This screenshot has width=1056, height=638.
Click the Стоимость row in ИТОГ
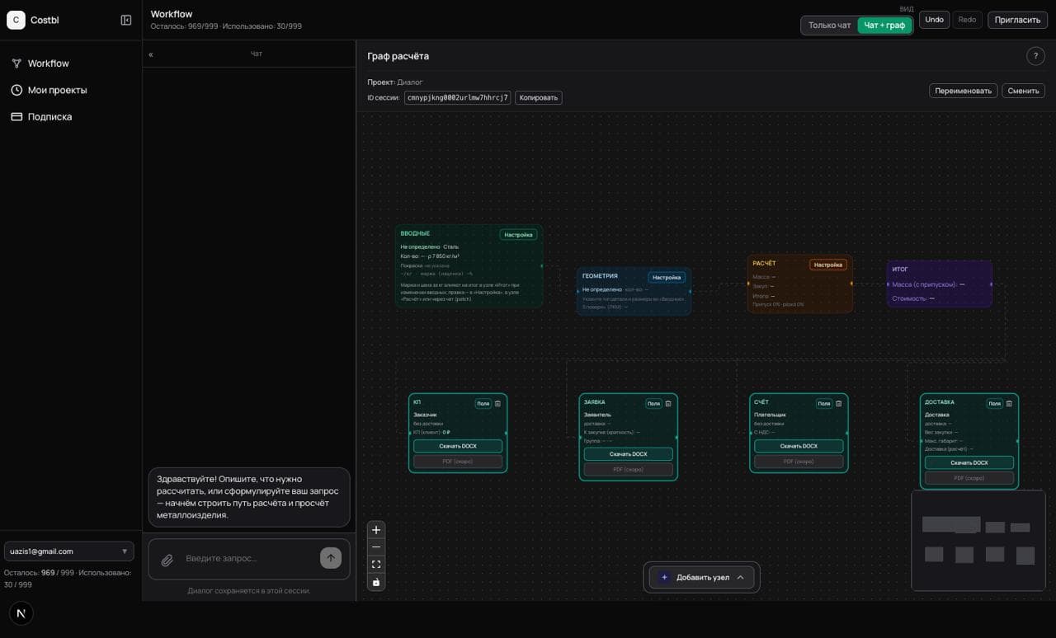click(913, 298)
